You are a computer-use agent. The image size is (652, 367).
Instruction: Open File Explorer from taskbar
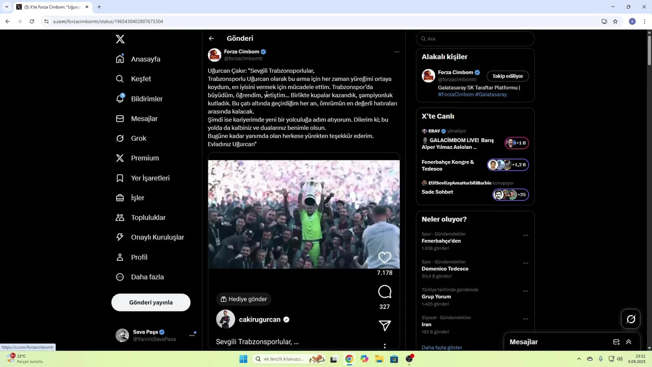(x=379, y=359)
